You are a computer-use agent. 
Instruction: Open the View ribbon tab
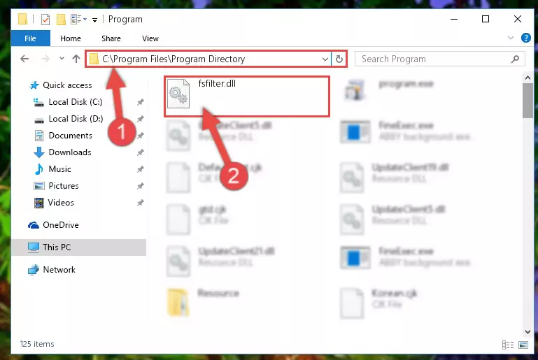(x=150, y=38)
